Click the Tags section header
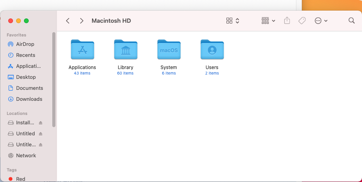Viewport: 362px width, 182px height. pyautogui.click(x=11, y=170)
